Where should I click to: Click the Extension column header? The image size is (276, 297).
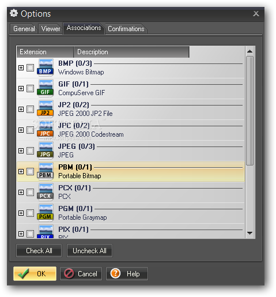45,52
